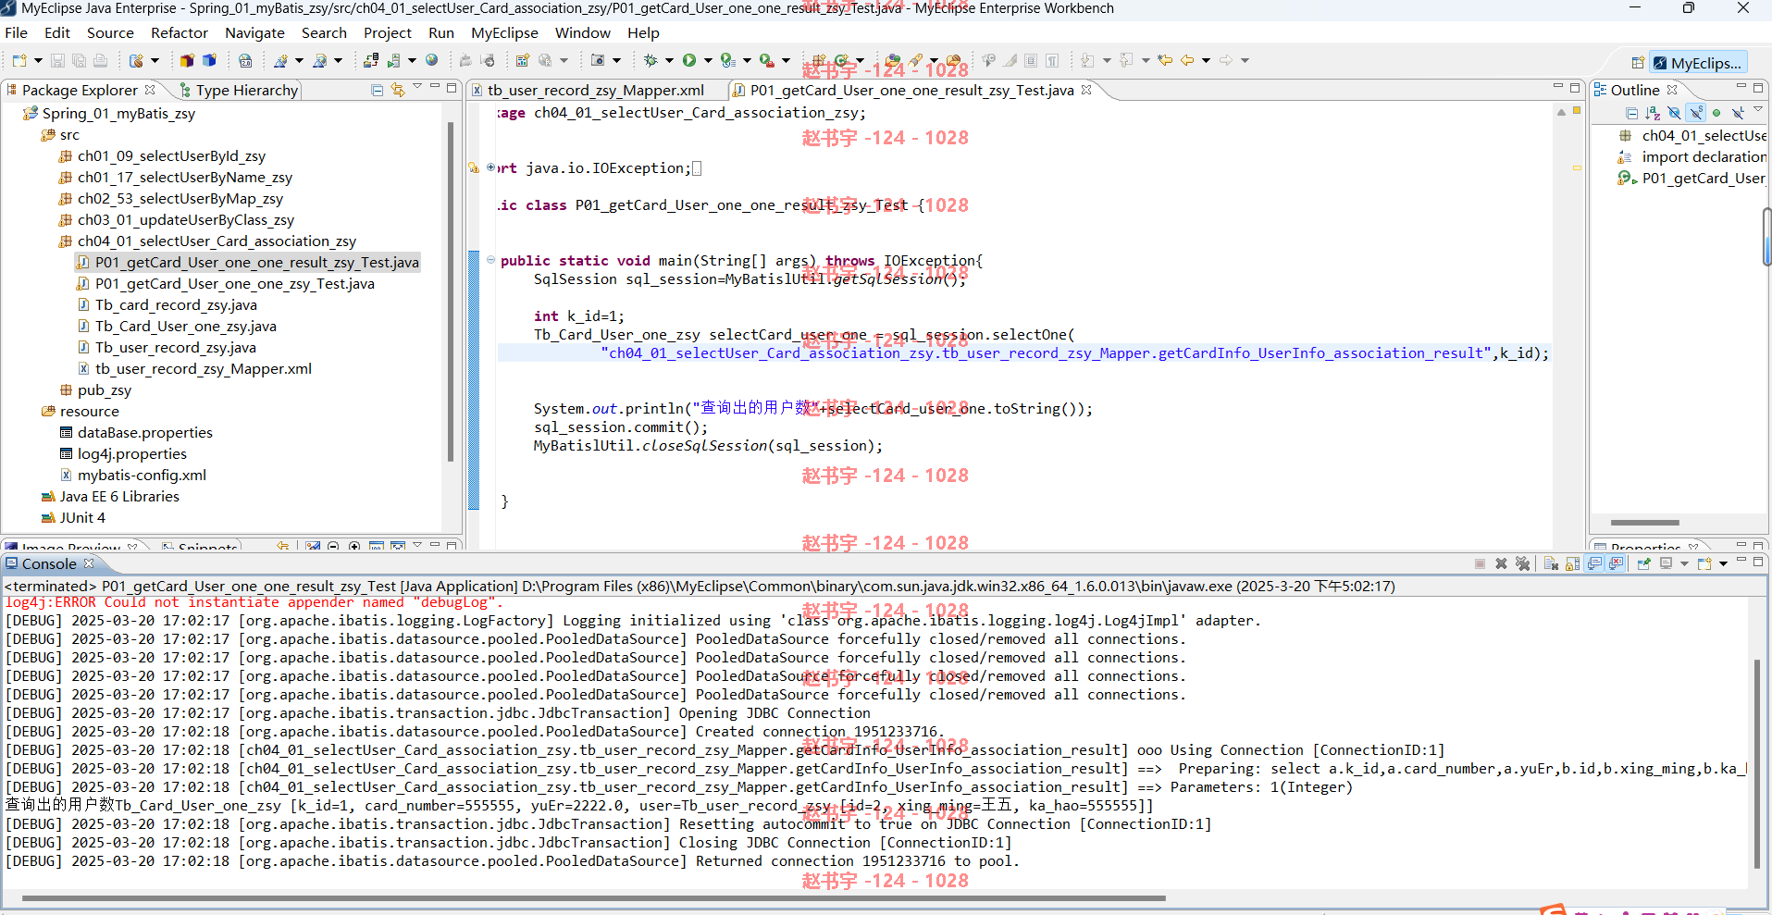Toggle Hide Non-Public Members green dot

click(x=1716, y=113)
